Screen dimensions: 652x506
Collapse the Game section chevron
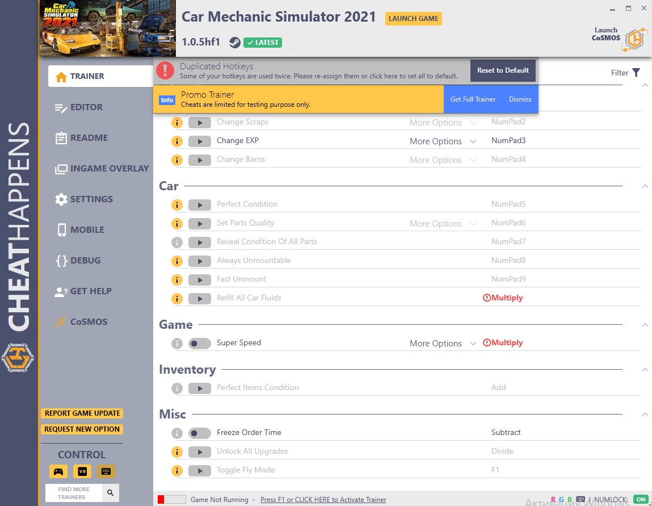pos(645,325)
